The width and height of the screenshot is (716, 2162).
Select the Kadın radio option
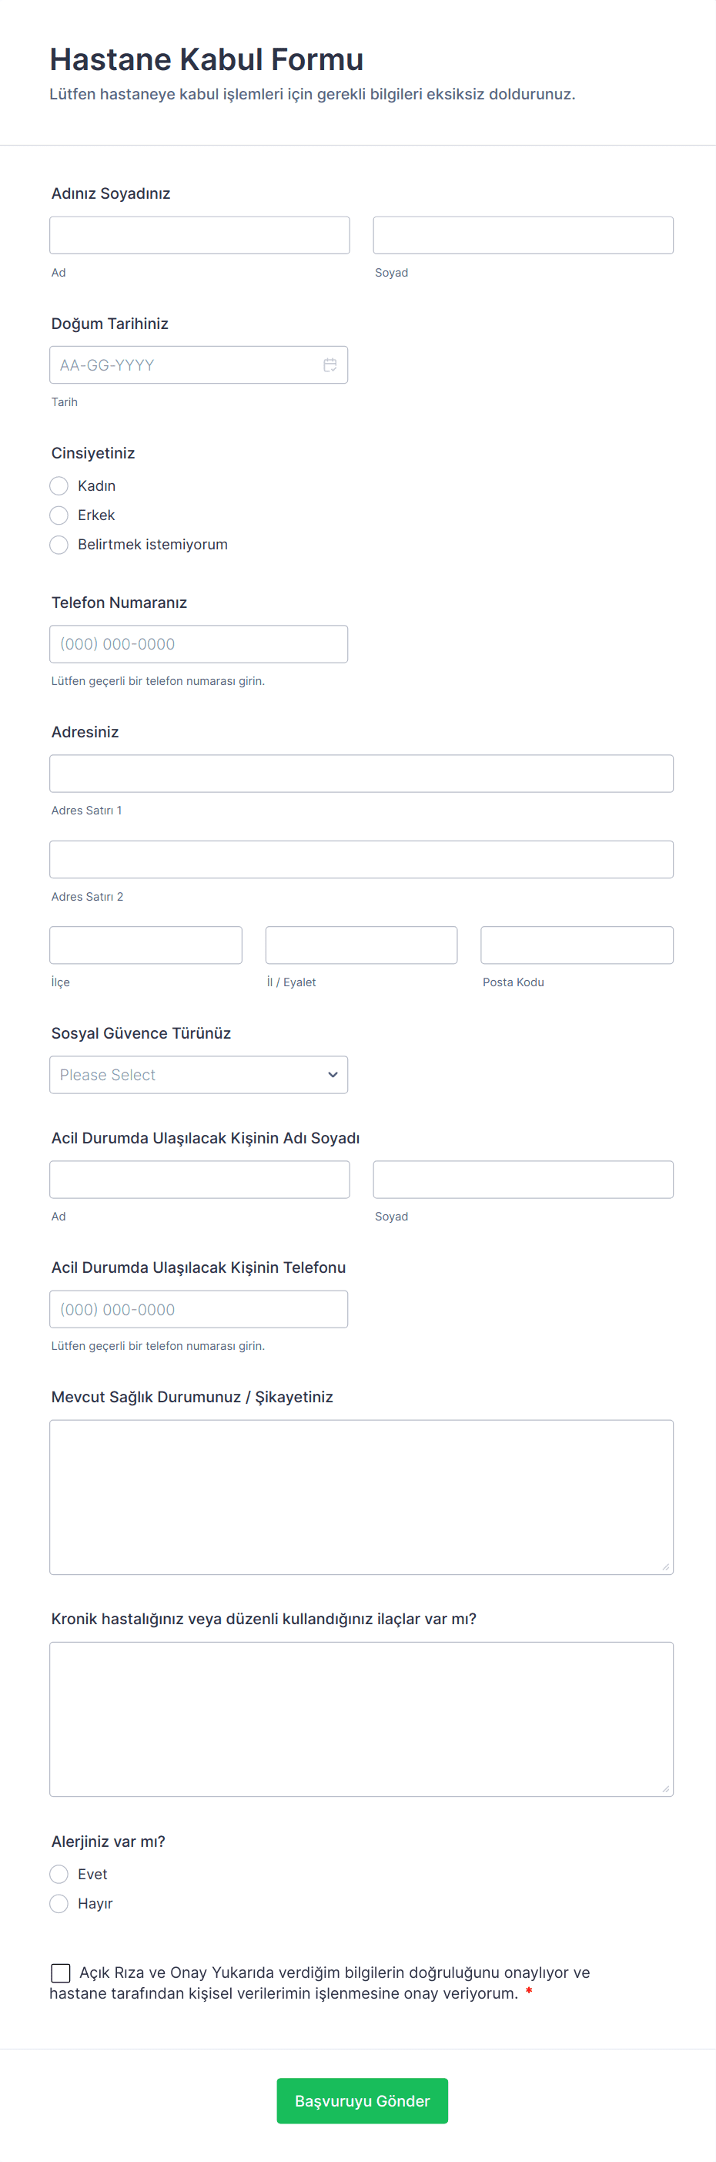[59, 486]
